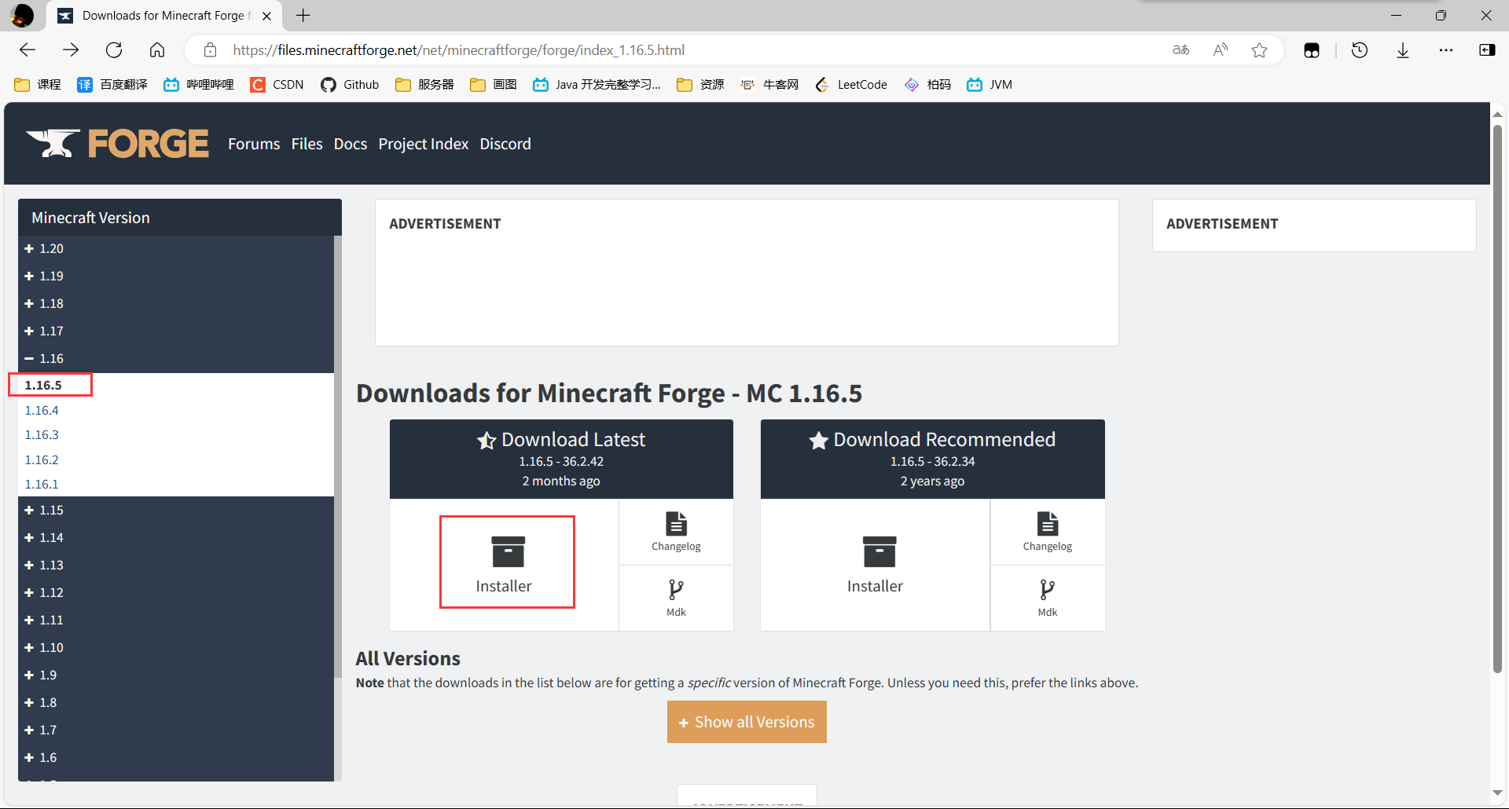Open browser history icon
This screenshot has height=809, width=1509.
tap(1360, 50)
